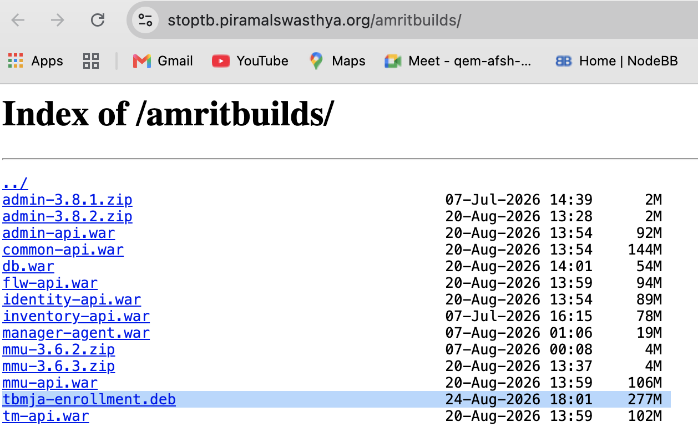Image resolution: width=698 pixels, height=437 pixels.
Task: Open the Meet qem-afsh bookmark
Action: [x=458, y=60]
